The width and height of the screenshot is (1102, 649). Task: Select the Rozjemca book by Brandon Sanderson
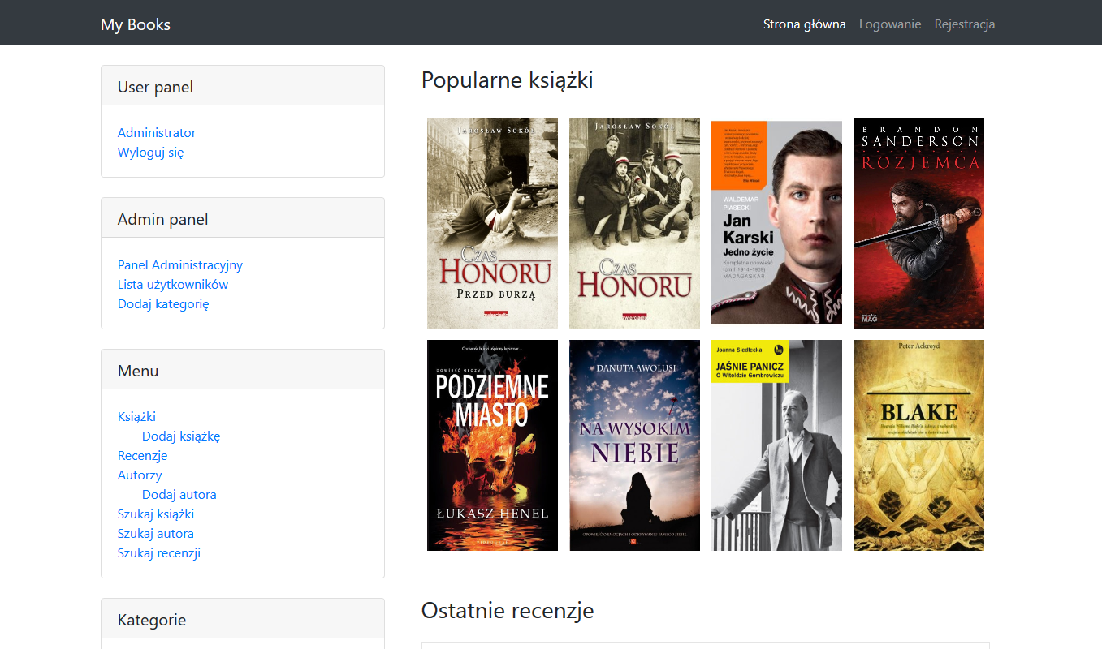[x=918, y=223]
